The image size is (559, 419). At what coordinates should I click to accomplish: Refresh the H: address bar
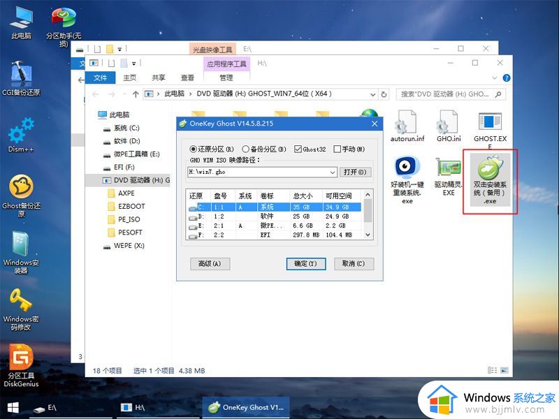pyautogui.click(x=384, y=94)
